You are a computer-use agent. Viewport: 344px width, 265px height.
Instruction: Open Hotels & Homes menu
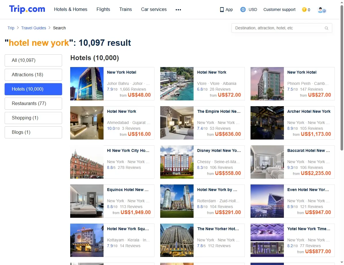point(71,9)
